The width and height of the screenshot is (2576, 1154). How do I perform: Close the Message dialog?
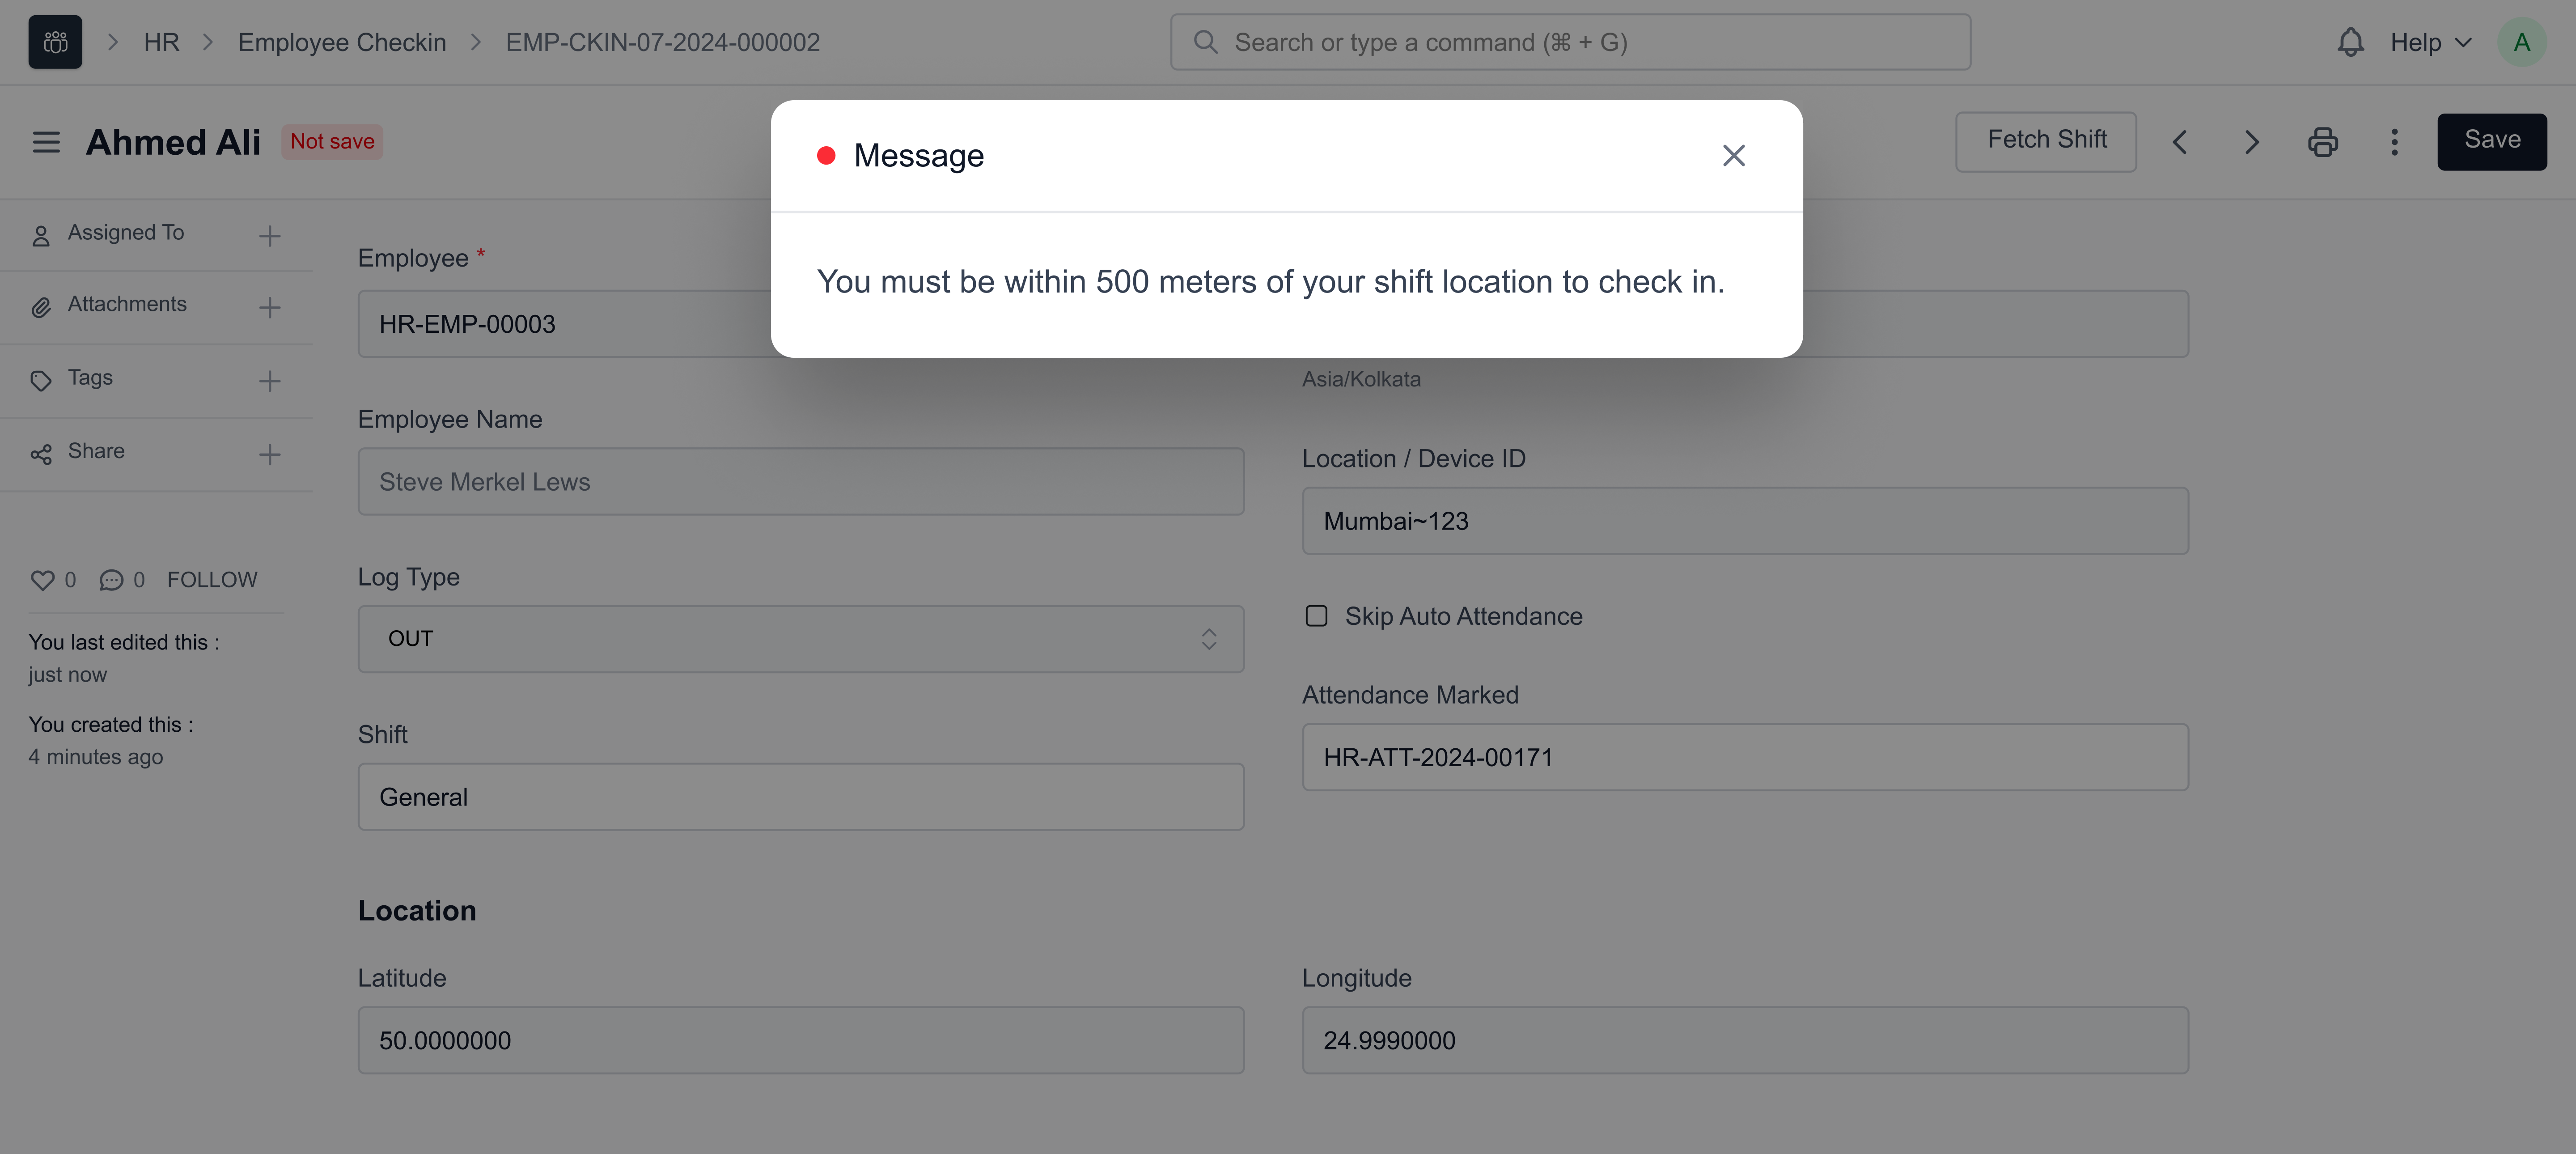point(1733,156)
